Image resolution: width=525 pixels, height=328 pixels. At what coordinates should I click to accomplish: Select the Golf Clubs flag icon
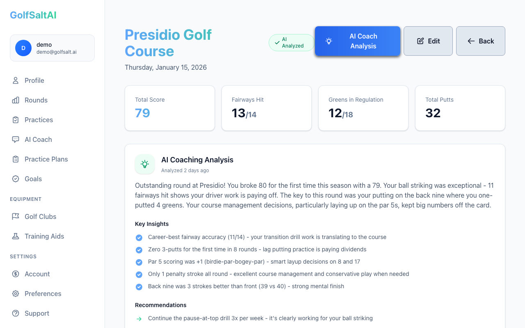click(x=16, y=216)
